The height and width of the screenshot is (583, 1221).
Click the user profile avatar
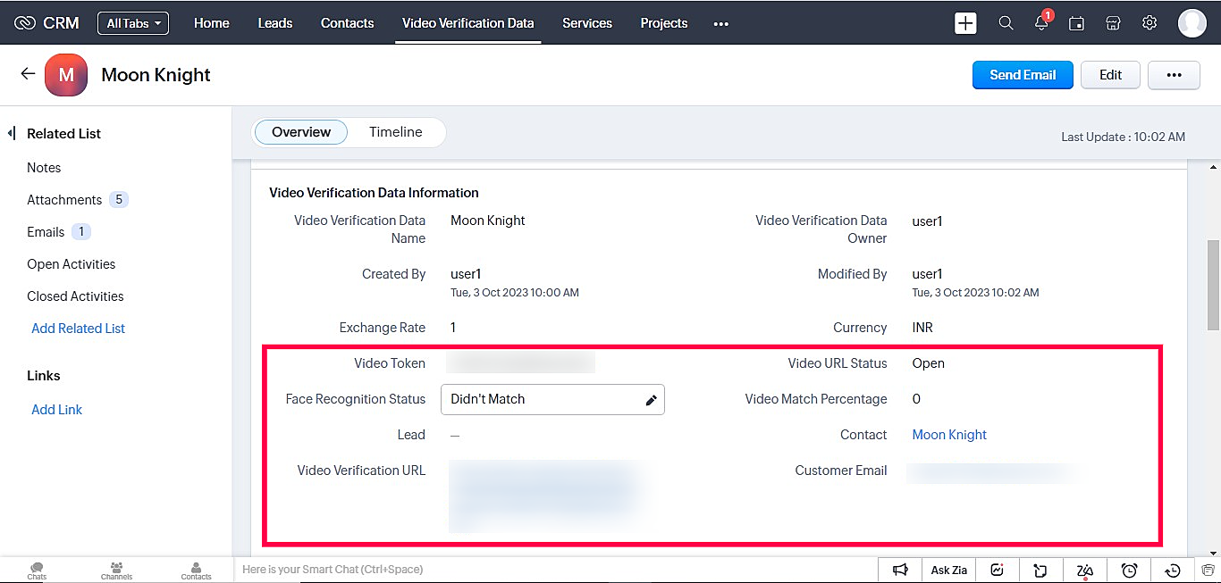click(x=1192, y=23)
